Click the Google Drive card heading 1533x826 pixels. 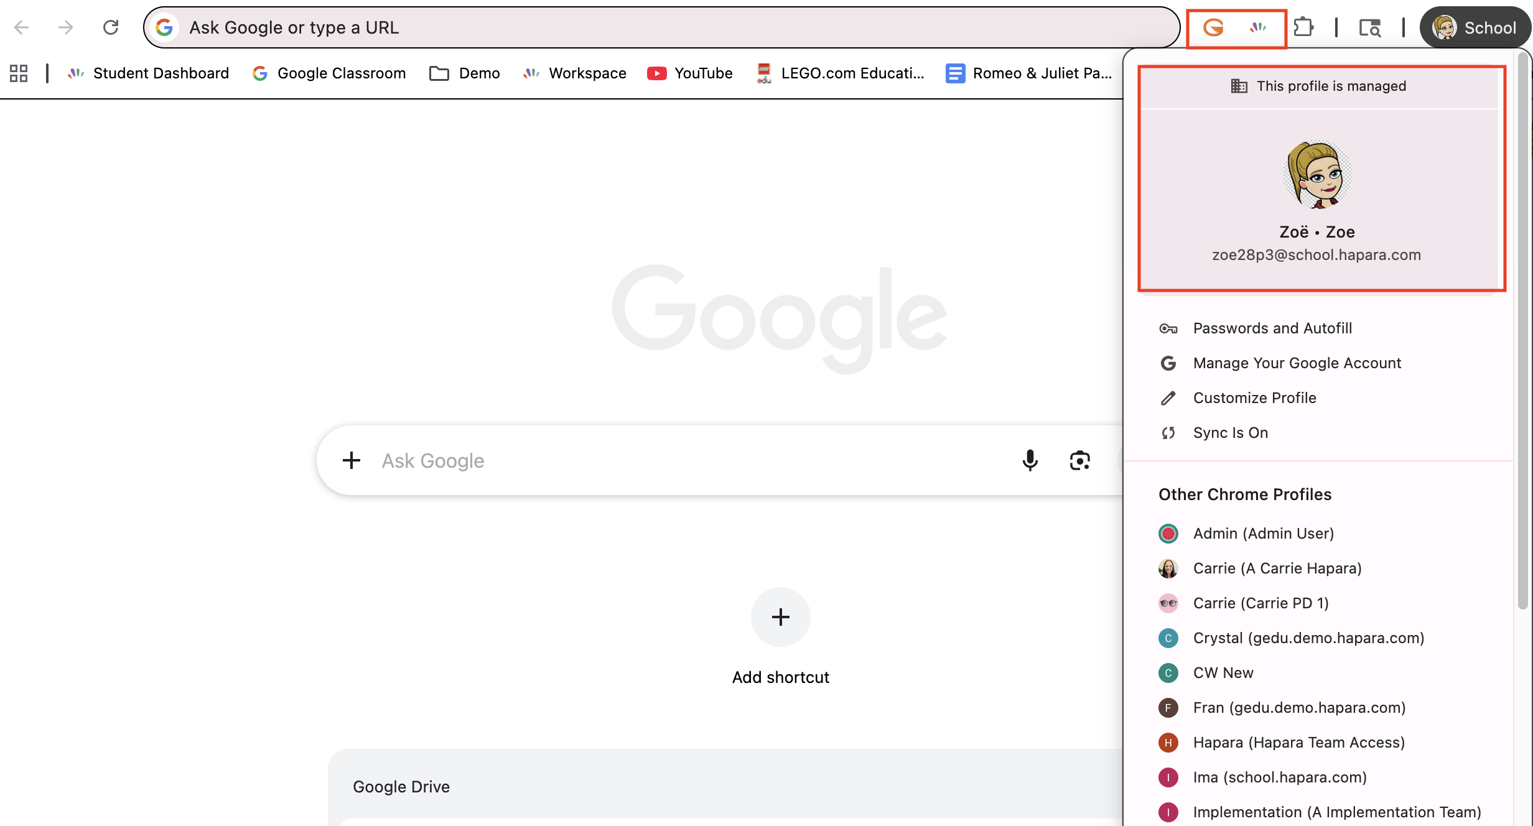click(401, 787)
